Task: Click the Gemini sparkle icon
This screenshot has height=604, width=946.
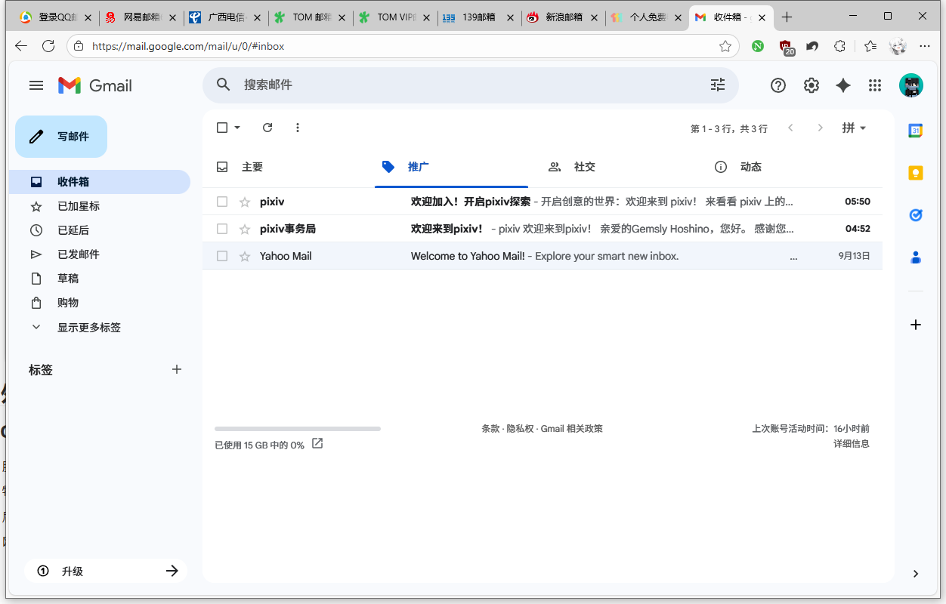Action: tap(843, 85)
